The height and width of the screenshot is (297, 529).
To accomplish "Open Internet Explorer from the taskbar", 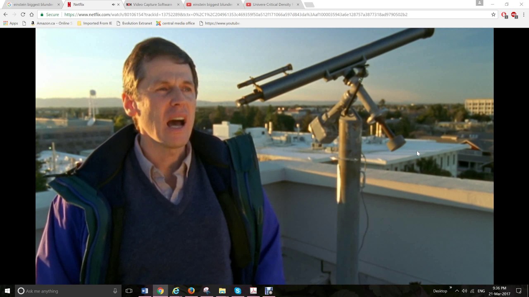I will 176,291.
